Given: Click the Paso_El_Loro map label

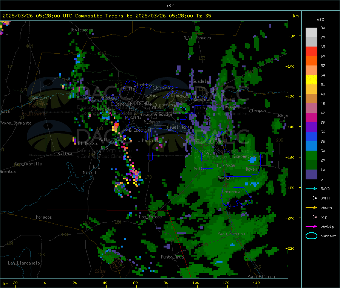Looking at the screenshot, I should 261,277.
